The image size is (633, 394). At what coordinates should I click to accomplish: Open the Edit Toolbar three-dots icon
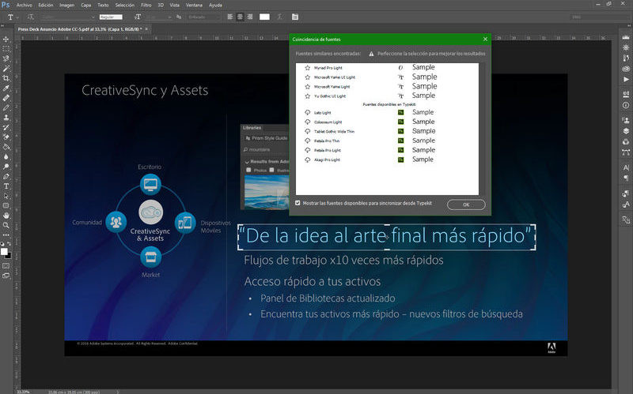pos(6,235)
